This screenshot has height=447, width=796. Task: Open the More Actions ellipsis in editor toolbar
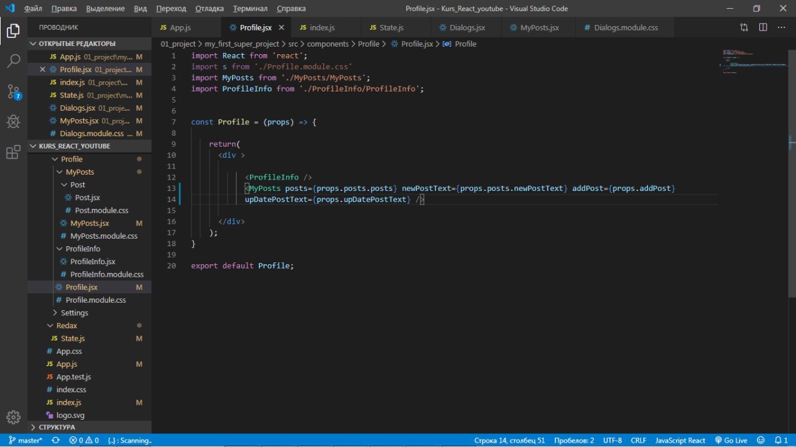(782, 27)
